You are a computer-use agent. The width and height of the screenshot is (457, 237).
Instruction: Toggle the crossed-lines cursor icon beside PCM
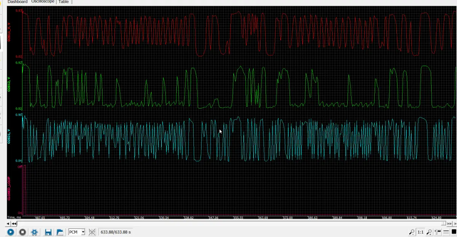pos(92,232)
